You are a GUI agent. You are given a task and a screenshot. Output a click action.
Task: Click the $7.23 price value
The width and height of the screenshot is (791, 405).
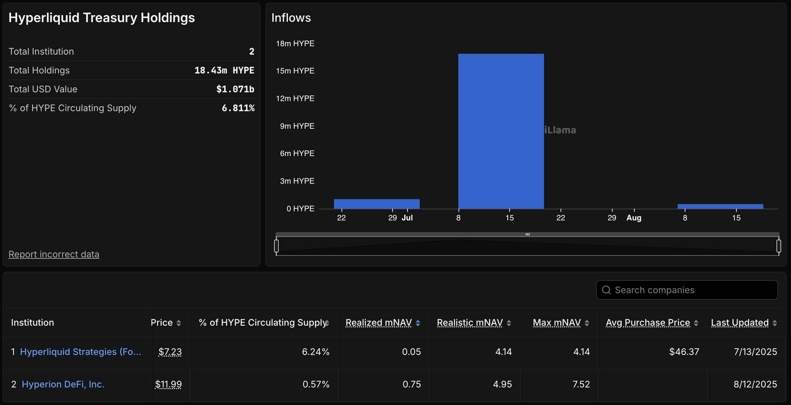(x=170, y=352)
